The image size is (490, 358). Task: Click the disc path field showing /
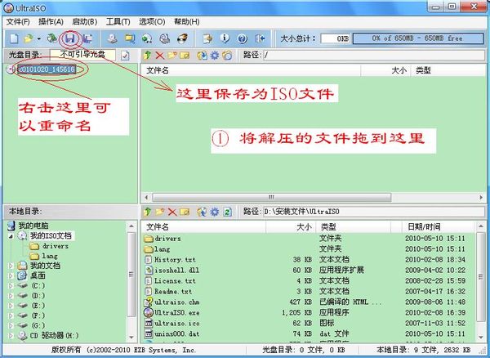point(373,56)
